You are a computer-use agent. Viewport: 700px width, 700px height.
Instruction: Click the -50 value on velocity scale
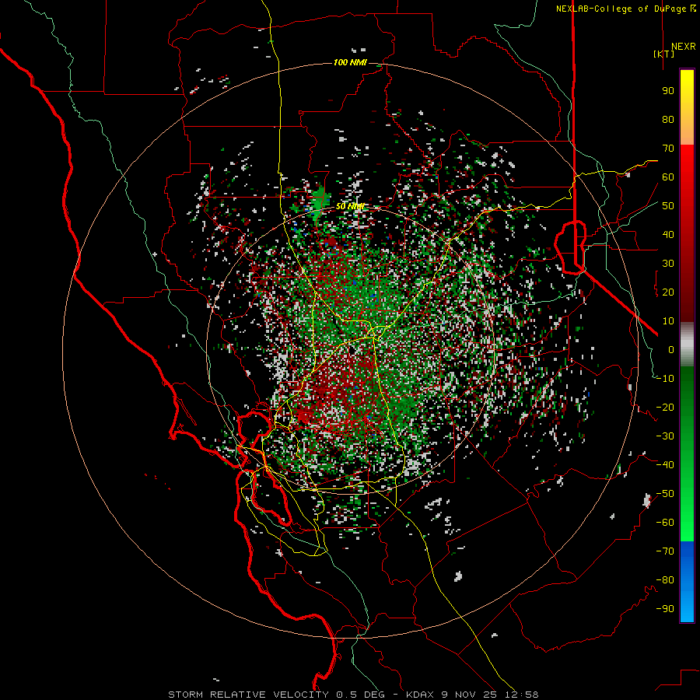point(665,494)
